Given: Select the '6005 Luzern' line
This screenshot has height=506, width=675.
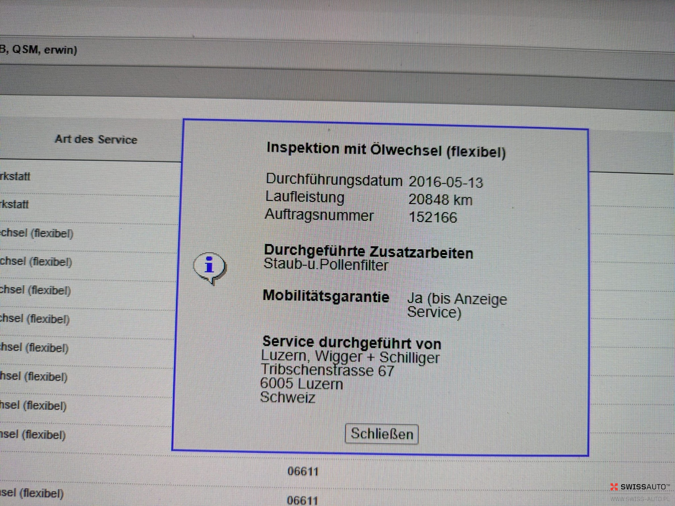Looking at the screenshot, I should [x=302, y=384].
